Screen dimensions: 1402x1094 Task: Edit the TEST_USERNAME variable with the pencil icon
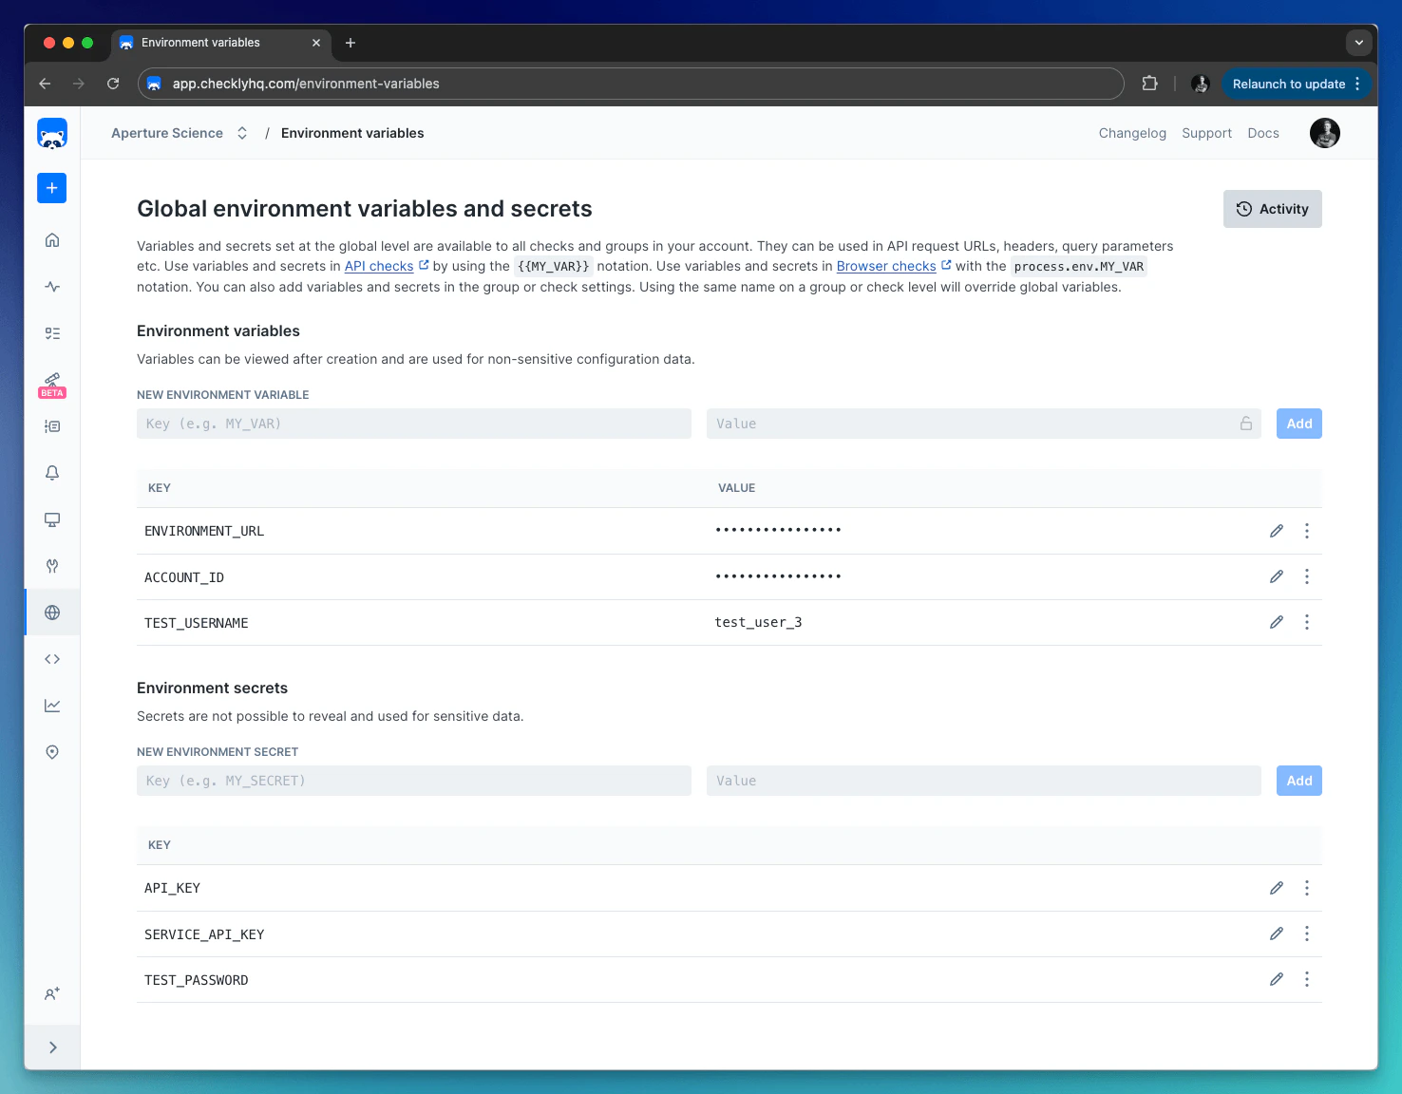[1276, 622]
